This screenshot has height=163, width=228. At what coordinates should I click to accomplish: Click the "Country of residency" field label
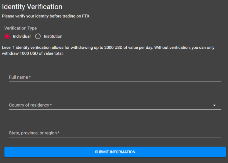coord(29,105)
